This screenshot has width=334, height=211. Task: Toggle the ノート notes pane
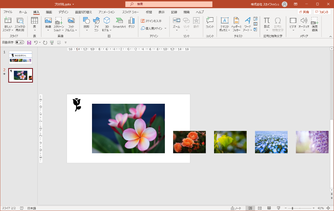tap(236, 208)
